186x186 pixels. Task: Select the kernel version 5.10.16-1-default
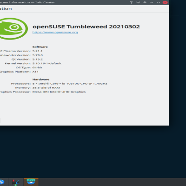[x=47, y=63]
